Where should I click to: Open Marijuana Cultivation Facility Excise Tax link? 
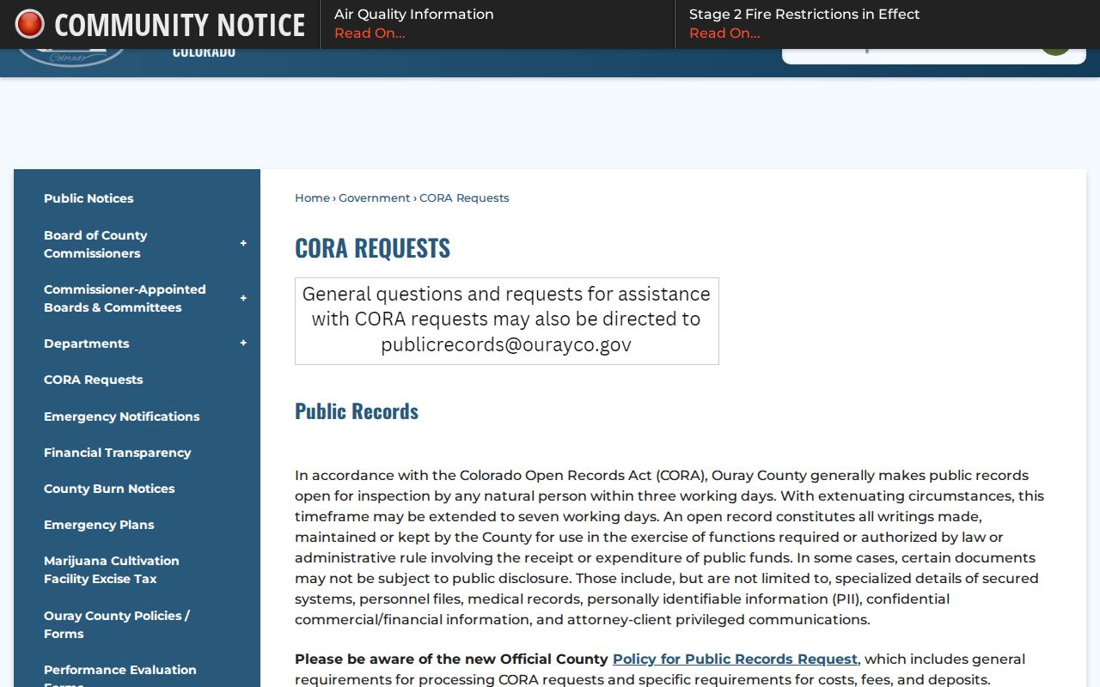pyautogui.click(x=112, y=569)
